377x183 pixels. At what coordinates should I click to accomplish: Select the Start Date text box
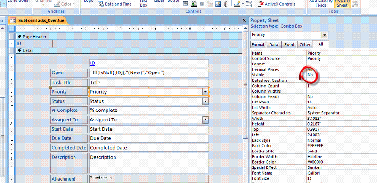(x=148, y=129)
